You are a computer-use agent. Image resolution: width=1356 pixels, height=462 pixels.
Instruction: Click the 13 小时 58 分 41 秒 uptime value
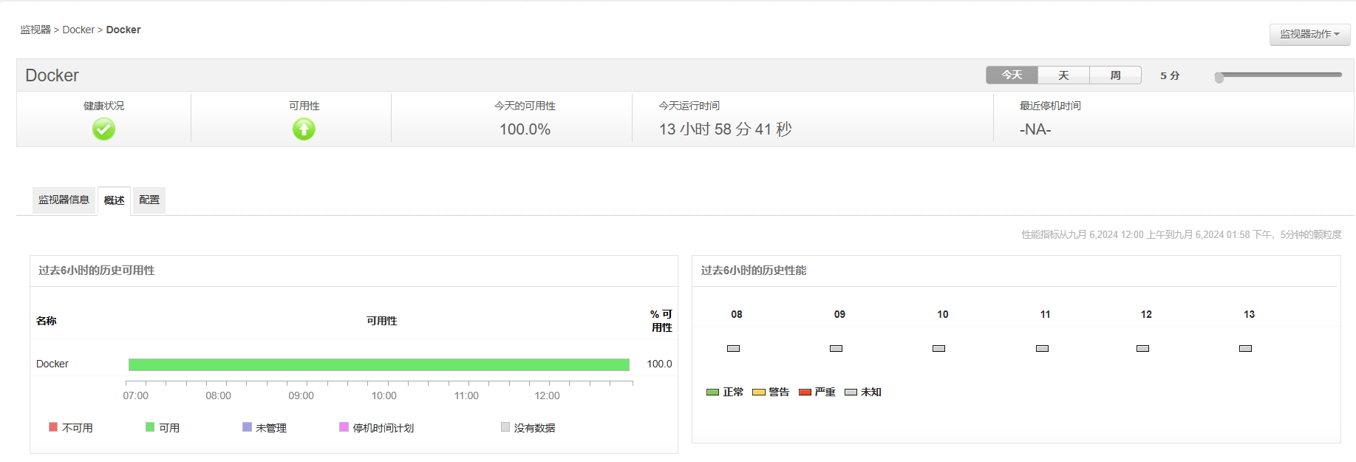point(726,129)
